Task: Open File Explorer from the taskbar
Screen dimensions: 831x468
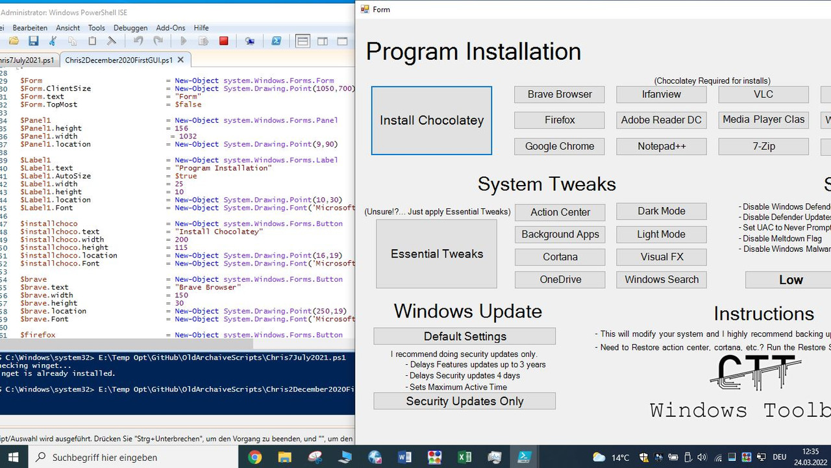Action: [x=285, y=457]
